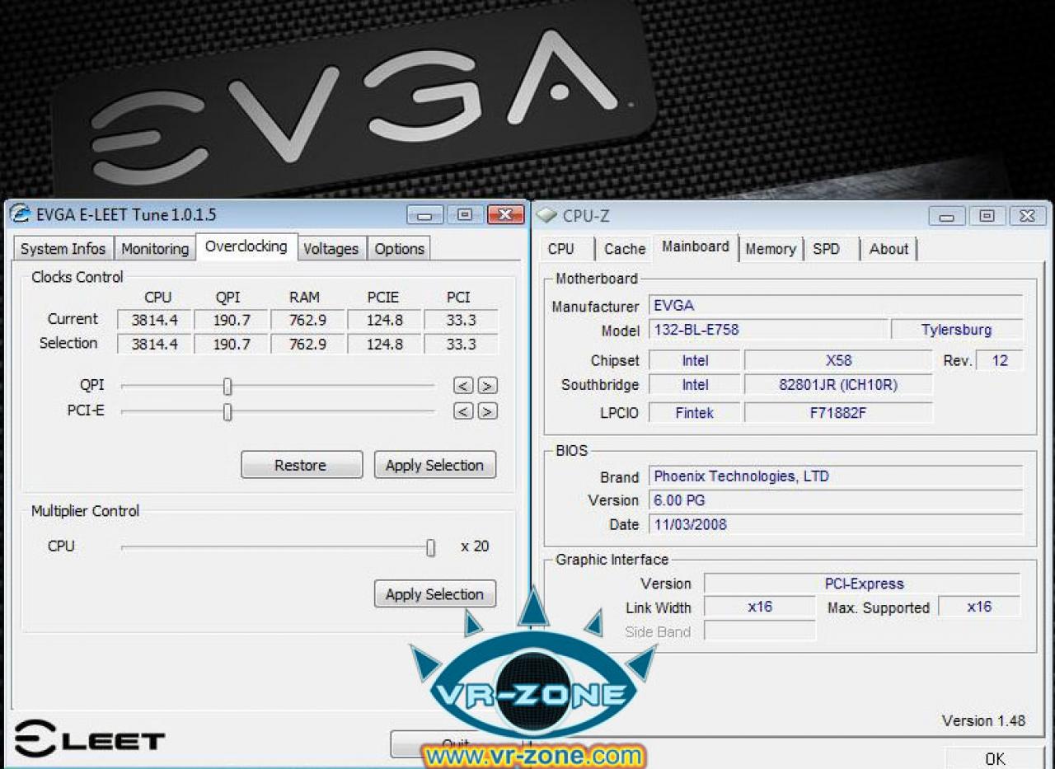Select the Overclocking tab
Image resolution: width=1055 pixels, height=769 pixels.
pos(246,246)
